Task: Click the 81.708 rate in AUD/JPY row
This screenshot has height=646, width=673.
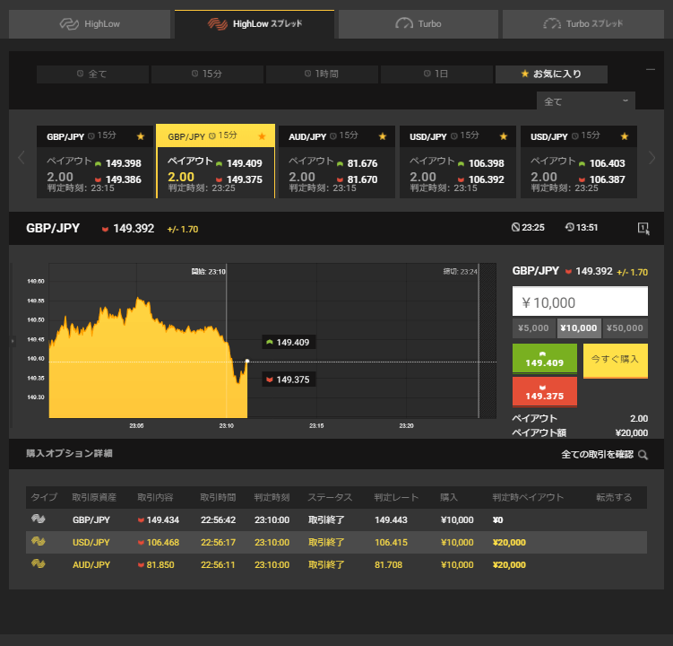Action: [x=388, y=564]
